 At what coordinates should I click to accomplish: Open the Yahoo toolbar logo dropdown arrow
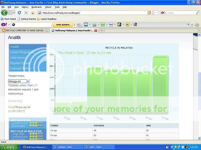[x=9, y=24]
